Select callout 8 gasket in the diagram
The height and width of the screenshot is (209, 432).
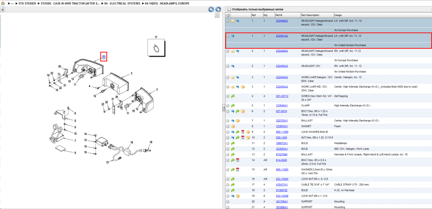[75, 152]
